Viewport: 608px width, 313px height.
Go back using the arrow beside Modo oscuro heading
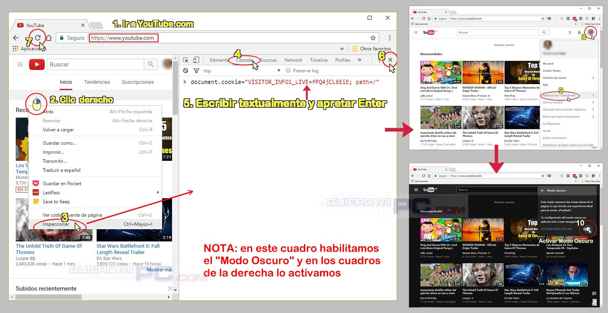(542, 190)
